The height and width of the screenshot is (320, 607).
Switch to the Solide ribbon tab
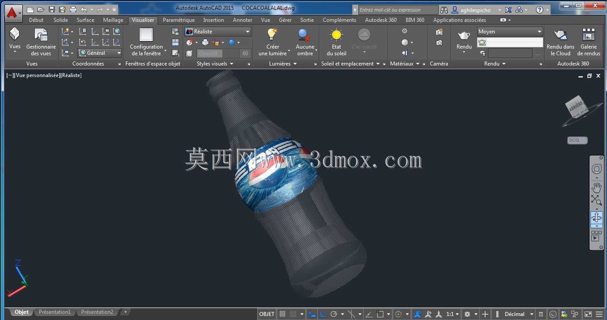point(61,20)
